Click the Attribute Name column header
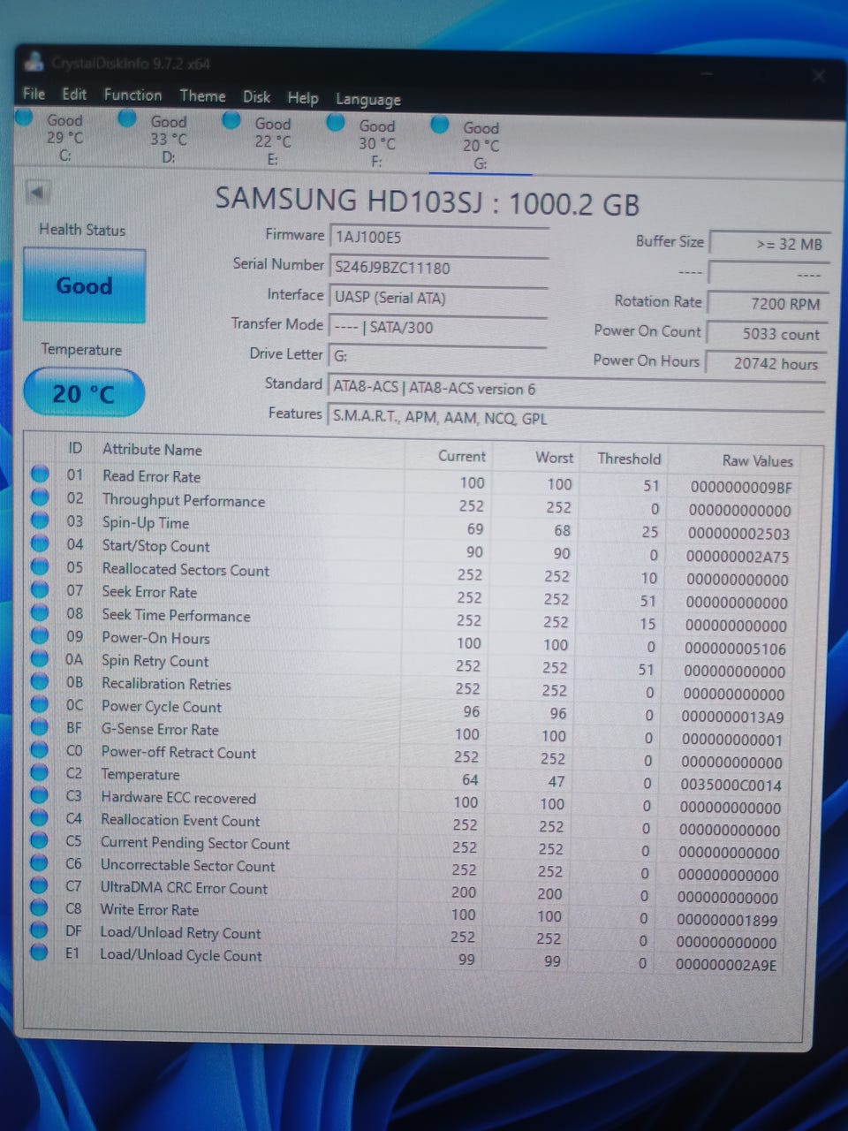 tap(152, 450)
